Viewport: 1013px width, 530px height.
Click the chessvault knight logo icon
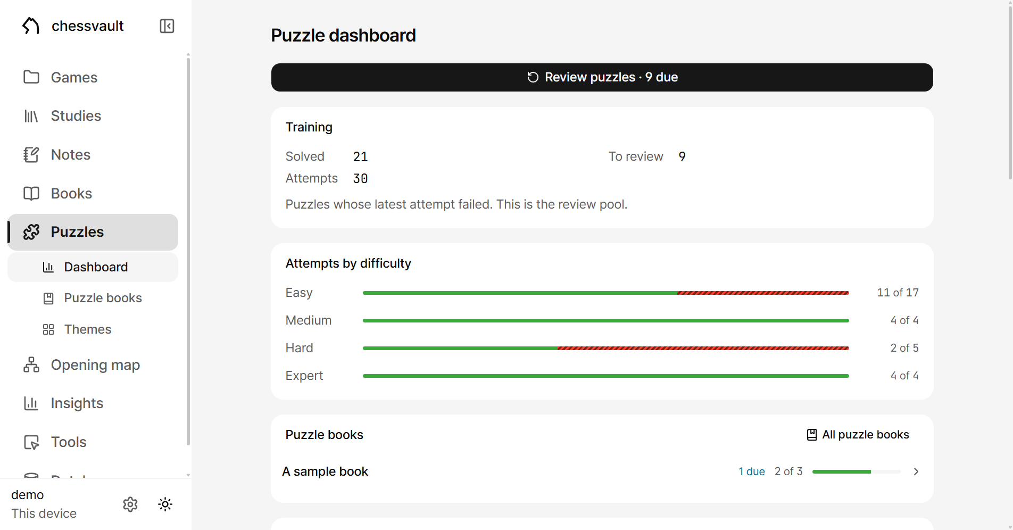(x=31, y=26)
